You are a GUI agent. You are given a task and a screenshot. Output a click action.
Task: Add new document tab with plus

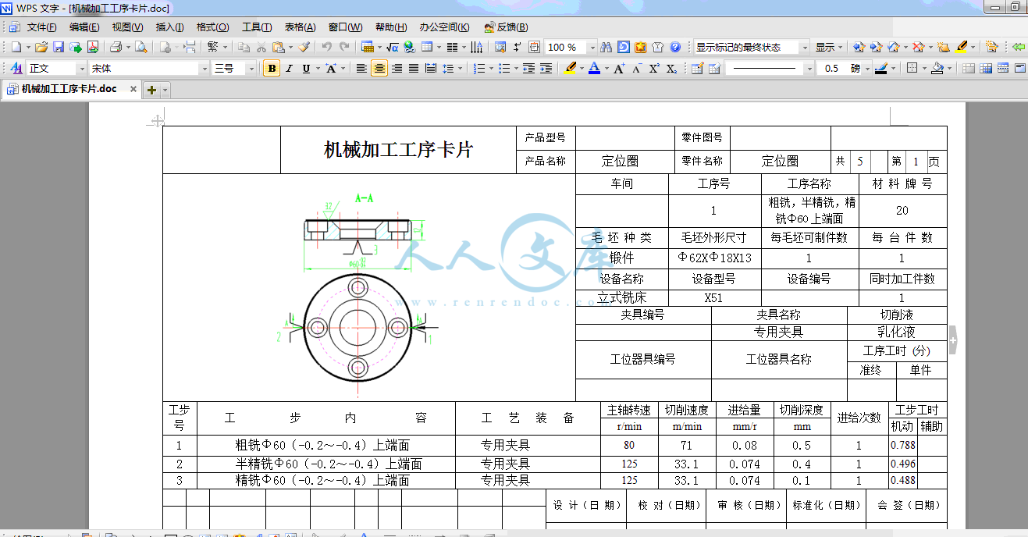151,90
